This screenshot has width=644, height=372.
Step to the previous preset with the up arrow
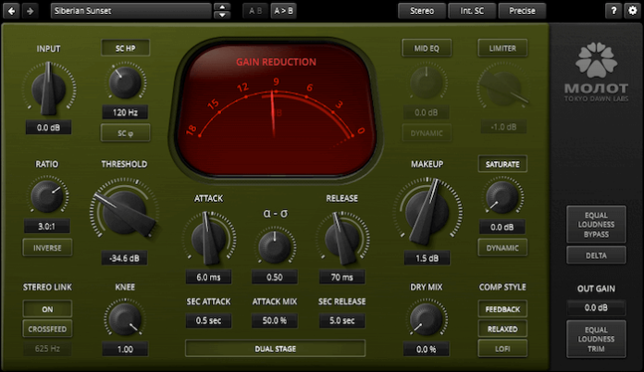[222, 6]
